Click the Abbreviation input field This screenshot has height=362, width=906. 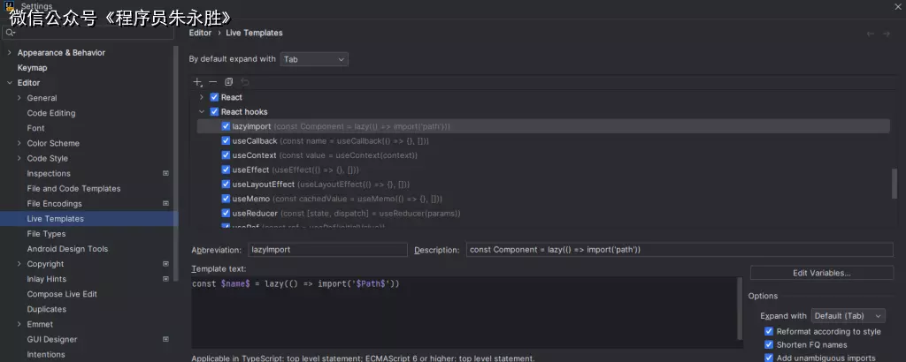327,250
